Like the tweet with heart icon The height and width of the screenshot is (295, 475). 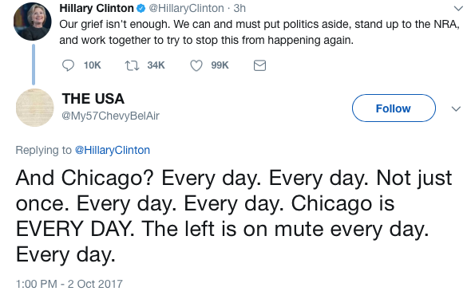pos(196,65)
